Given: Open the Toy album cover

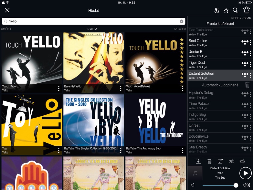Looking at the screenshot, I should pos(32,125).
